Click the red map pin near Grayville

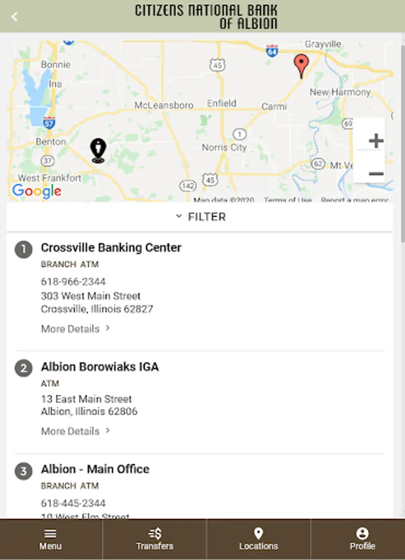(x=301, y=67)
